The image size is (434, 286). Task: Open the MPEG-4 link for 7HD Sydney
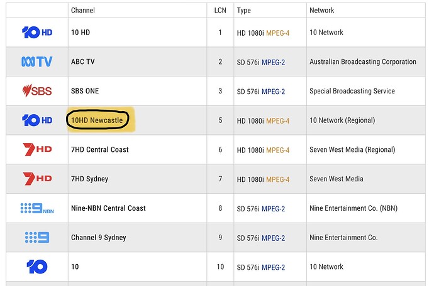(x=277, y=179)
